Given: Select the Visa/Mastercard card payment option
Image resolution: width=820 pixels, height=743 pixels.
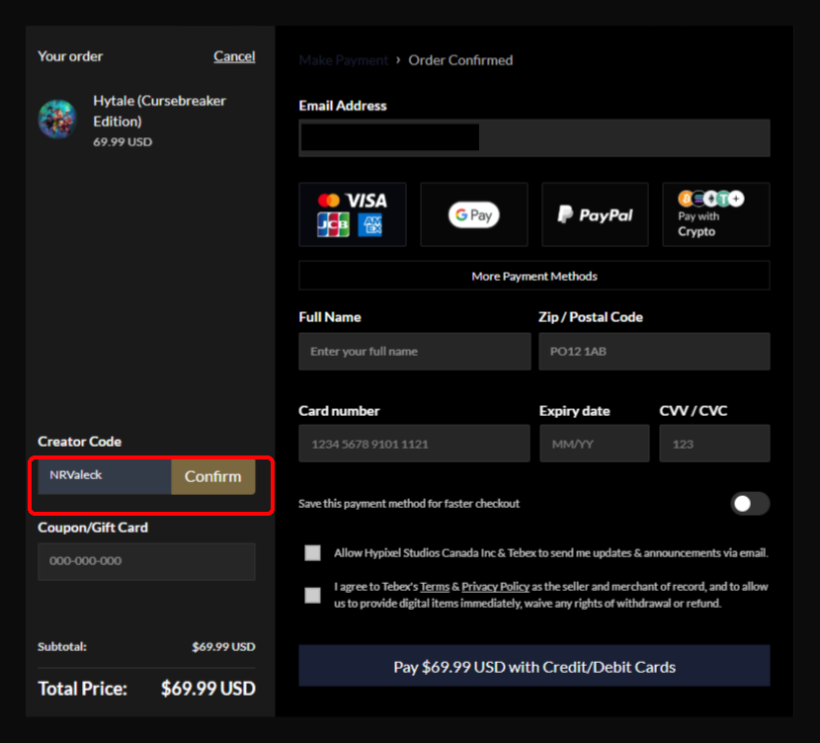Looking at the screenshot, I should [x=353, y=214].
